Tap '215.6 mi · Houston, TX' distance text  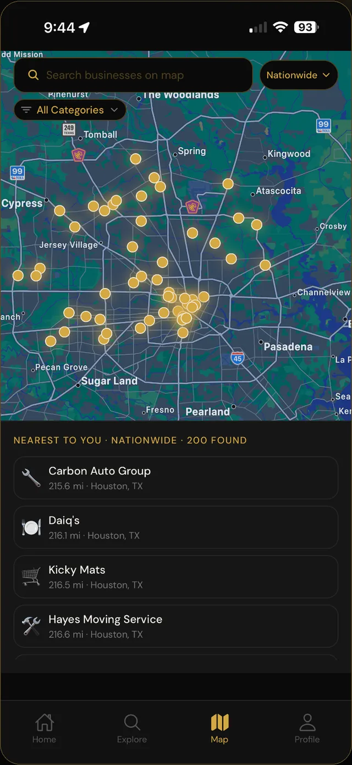click(96, 486)
